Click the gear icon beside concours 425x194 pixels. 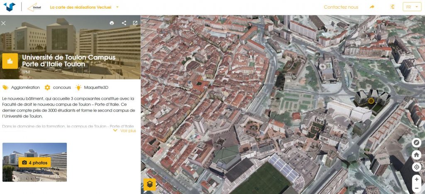[47, 88]
